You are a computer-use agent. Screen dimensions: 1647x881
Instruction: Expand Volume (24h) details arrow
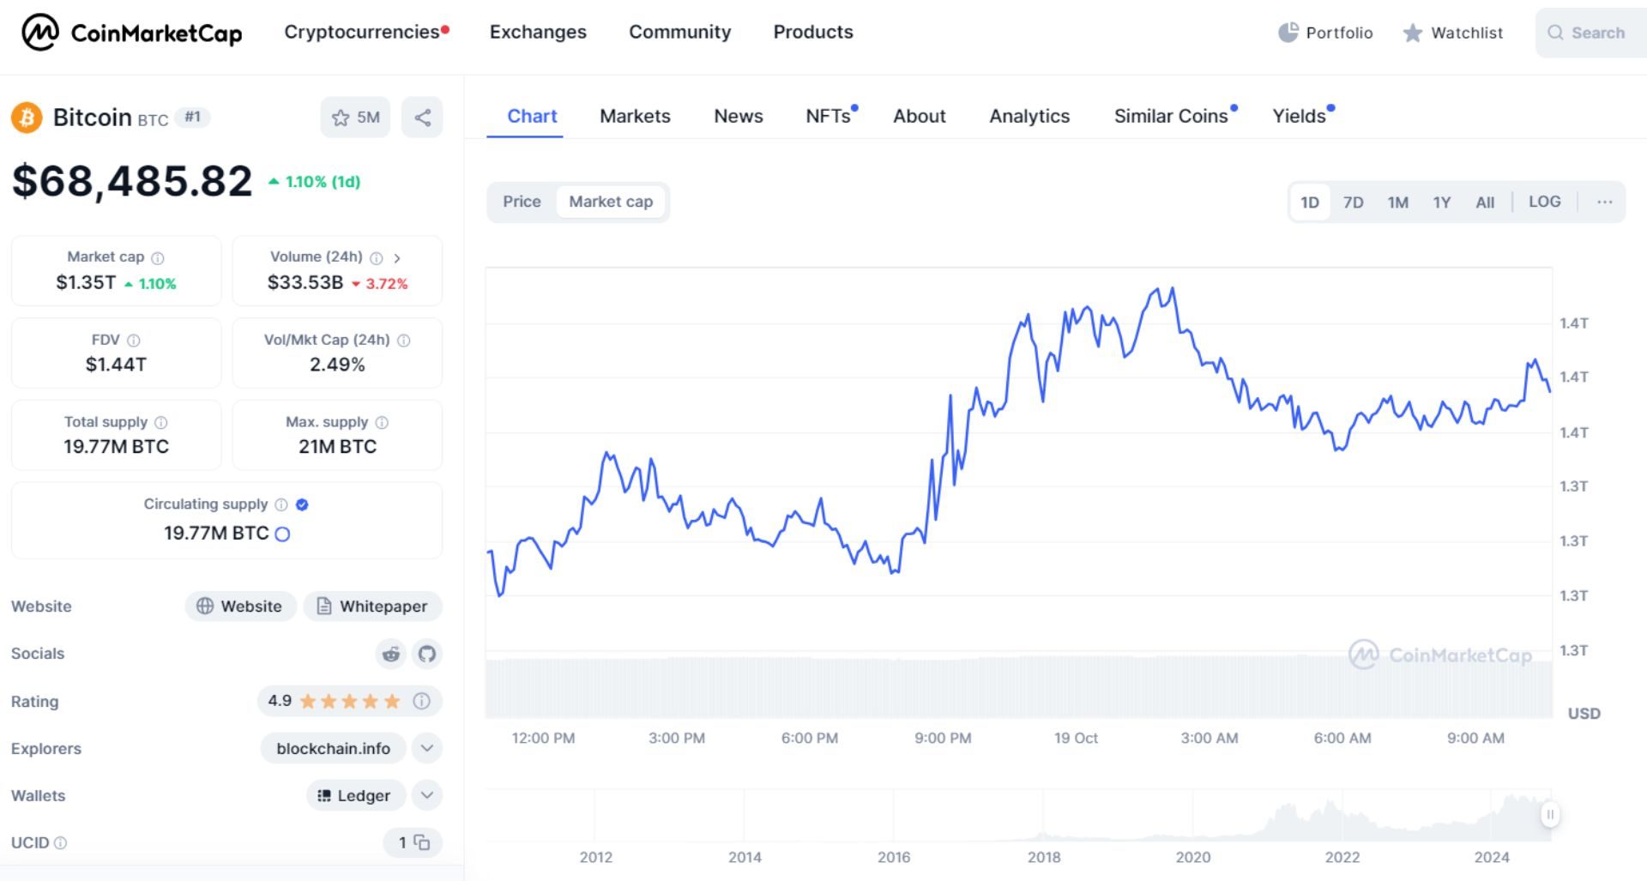[x=397, y=257]
